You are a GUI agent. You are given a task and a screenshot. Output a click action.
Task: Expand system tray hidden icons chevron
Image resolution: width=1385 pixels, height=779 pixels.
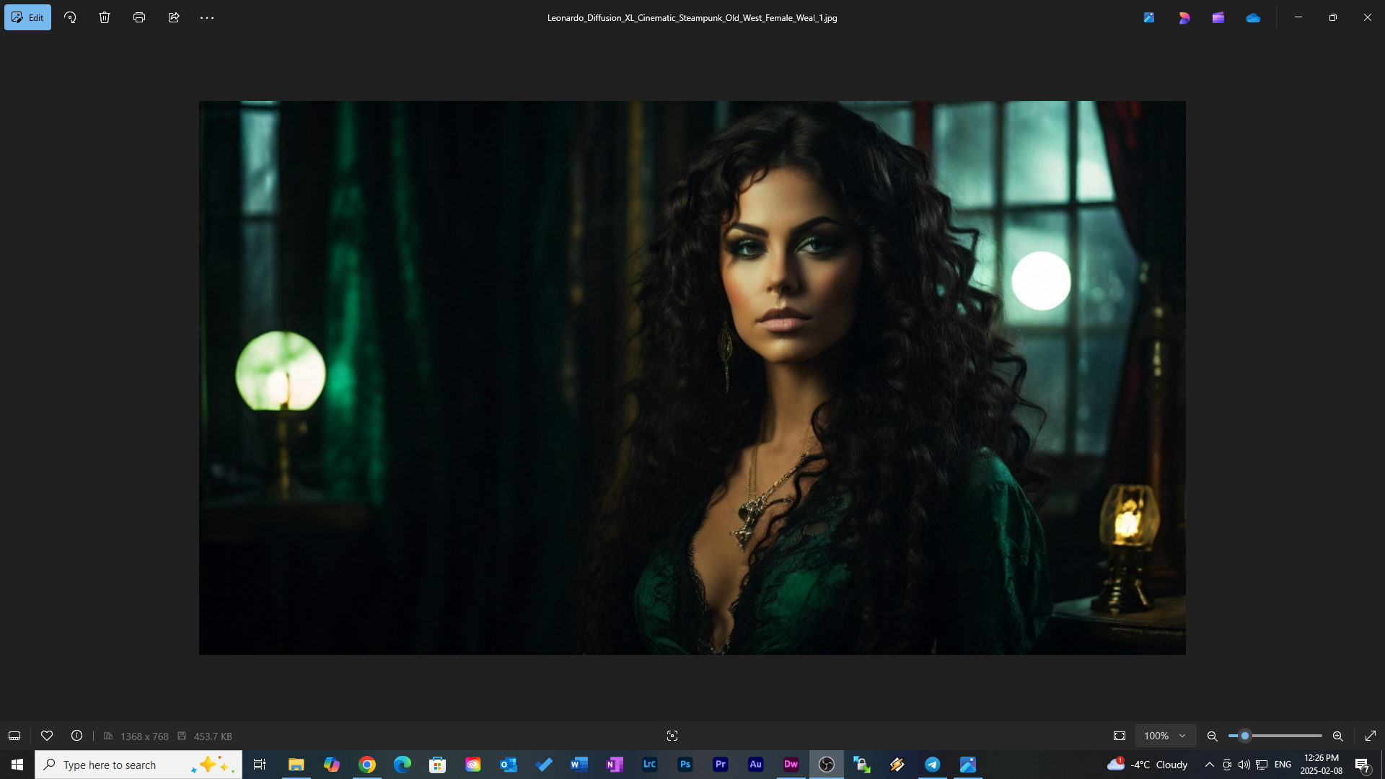pos(1210,765)
